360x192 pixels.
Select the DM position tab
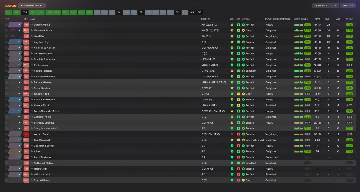click(x=49, y=12)
